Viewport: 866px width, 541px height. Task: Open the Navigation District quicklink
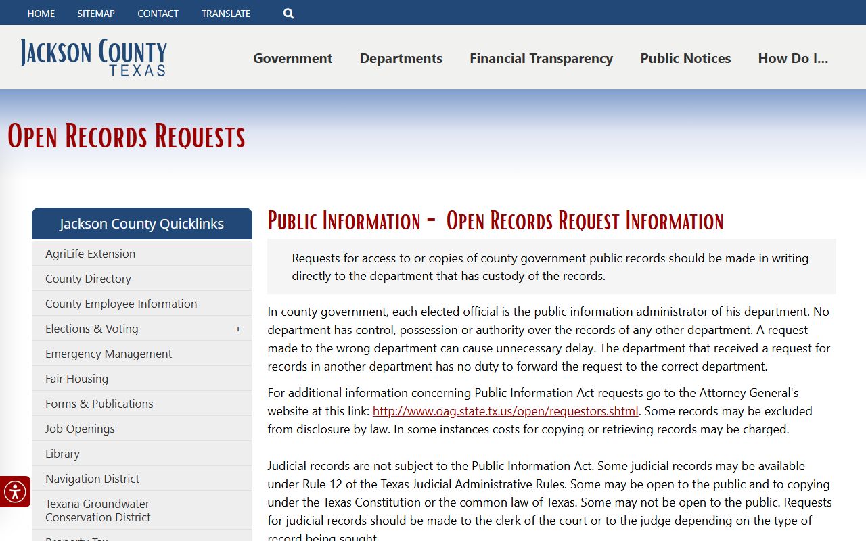(142, 479)
